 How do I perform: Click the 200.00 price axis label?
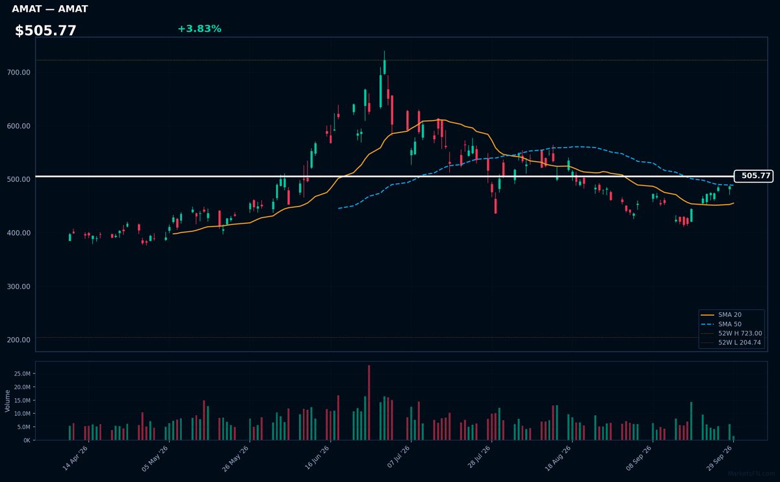coord(19,340)
